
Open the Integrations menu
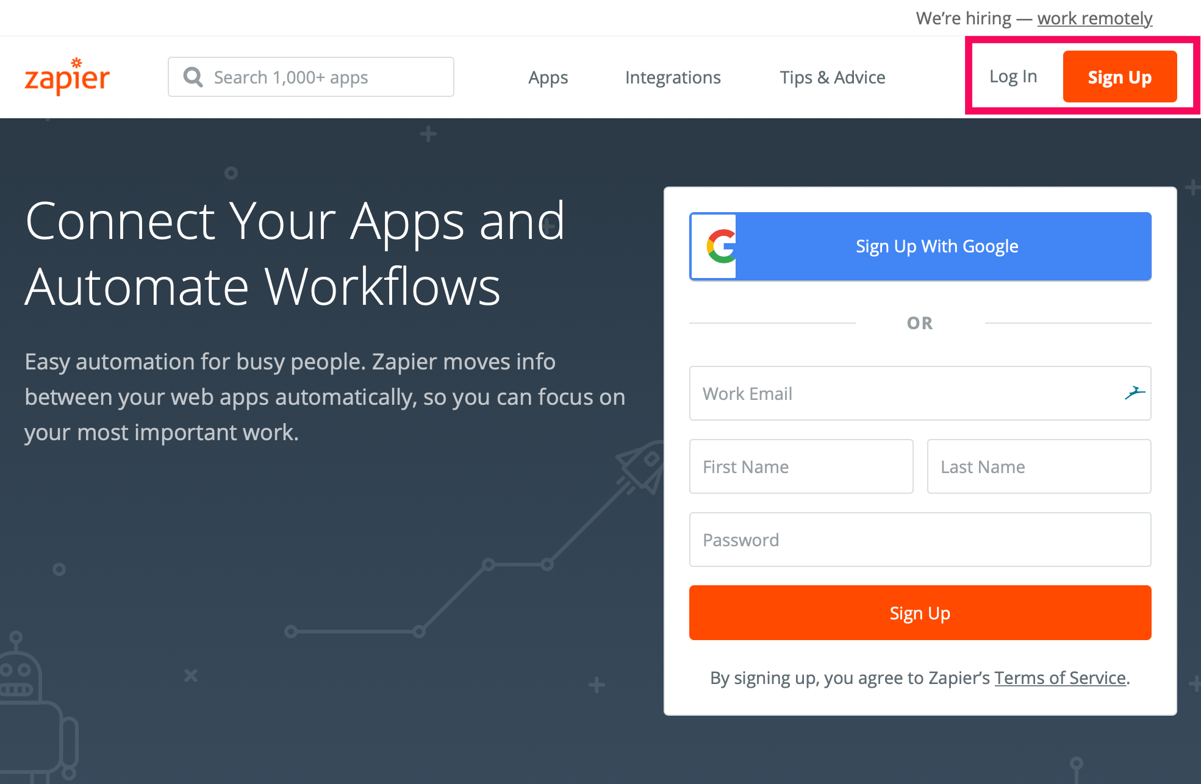673,77
